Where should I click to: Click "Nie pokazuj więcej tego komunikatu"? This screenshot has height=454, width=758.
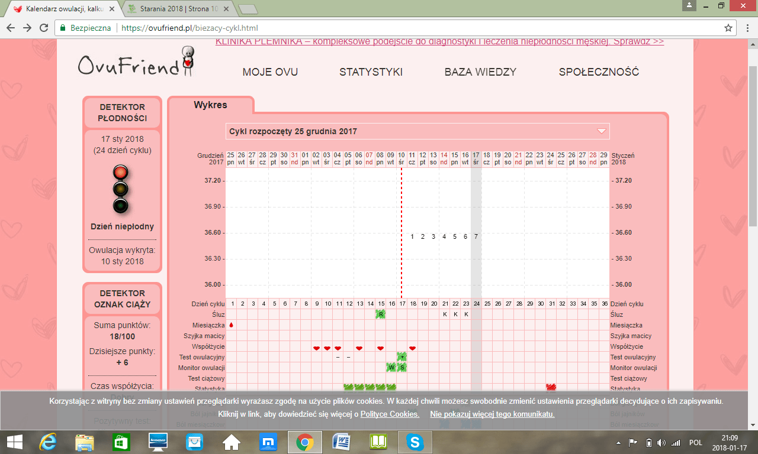tap(492, 414)
